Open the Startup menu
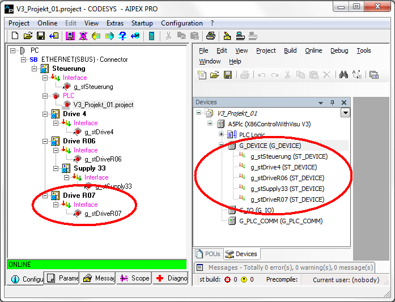This screenshot has height=302, width=395. pyautogui.click(x=142, y=23)
